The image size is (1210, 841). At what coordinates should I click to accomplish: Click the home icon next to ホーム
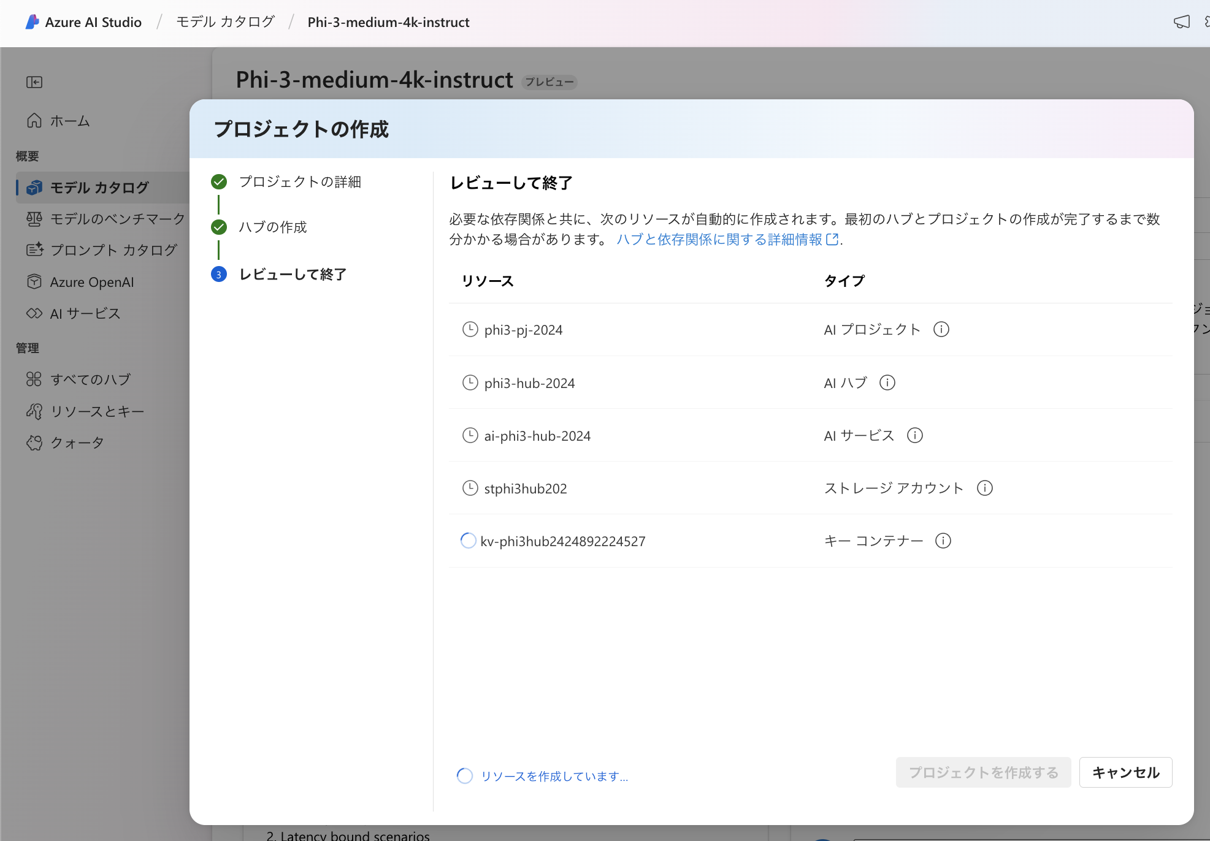point(34,121)
